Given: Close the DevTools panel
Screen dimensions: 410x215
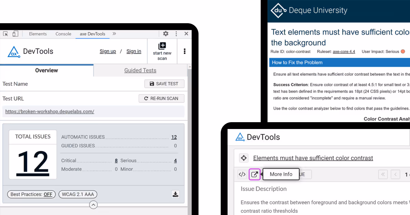Looking at the screenshot, I should tap(186, 34).
